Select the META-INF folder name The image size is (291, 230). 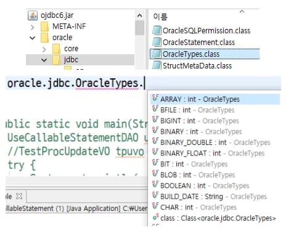click(69, 27)
